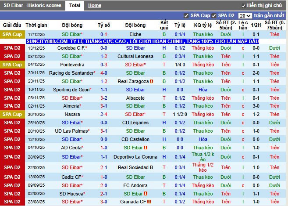Open the SUNCITY888.COM advertisement banner
Viewport: 288px width, 206px height.
[143, 41]
